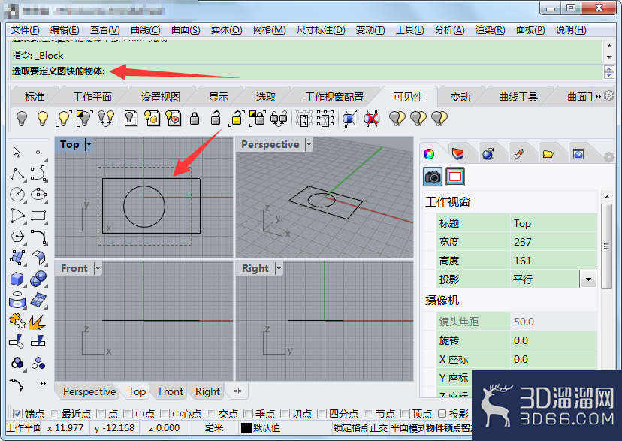Image resolution: width=622 pixels, height=441 pixels.
Task: Enable the 交点 osnap checkbox
Action: tap(211, 414)
